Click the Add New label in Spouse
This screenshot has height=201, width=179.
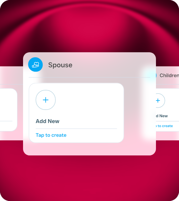click(x=47, y=121)
